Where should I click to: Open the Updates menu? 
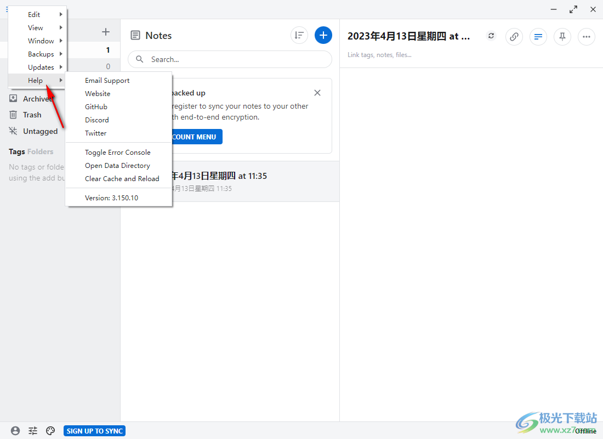coord(37,67)
